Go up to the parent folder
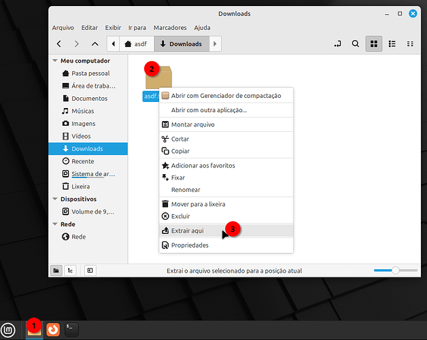This screenshot has height=340, width=427. pyautogui.click(x=95, y=44)
